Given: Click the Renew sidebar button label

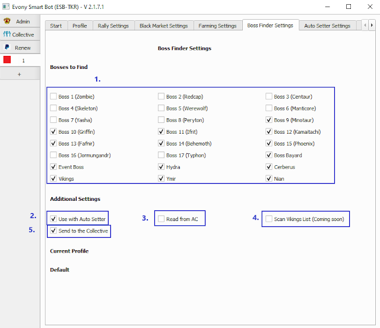Looking at the screenshot, I should [x=23, y=48].
